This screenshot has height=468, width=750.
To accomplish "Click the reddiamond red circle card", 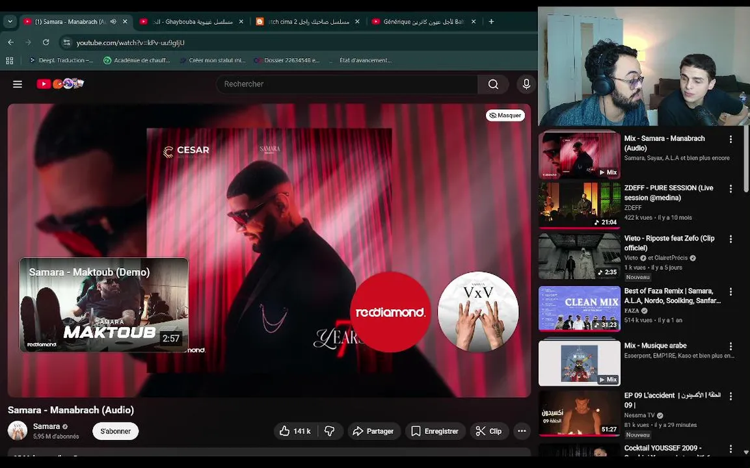I will point(390,312).
